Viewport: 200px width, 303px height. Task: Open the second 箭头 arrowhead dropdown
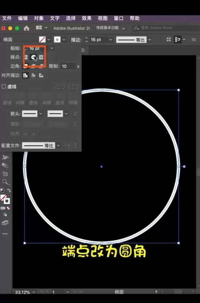pos(66,114)
